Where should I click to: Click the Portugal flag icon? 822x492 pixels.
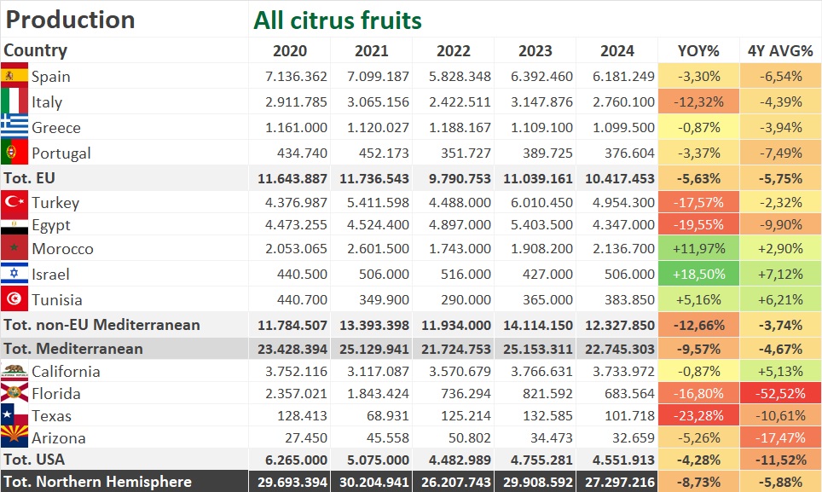point(14,153)
